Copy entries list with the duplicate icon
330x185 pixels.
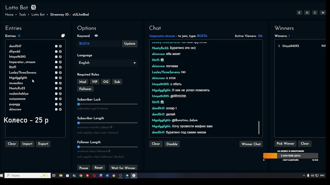coord(63,36)
